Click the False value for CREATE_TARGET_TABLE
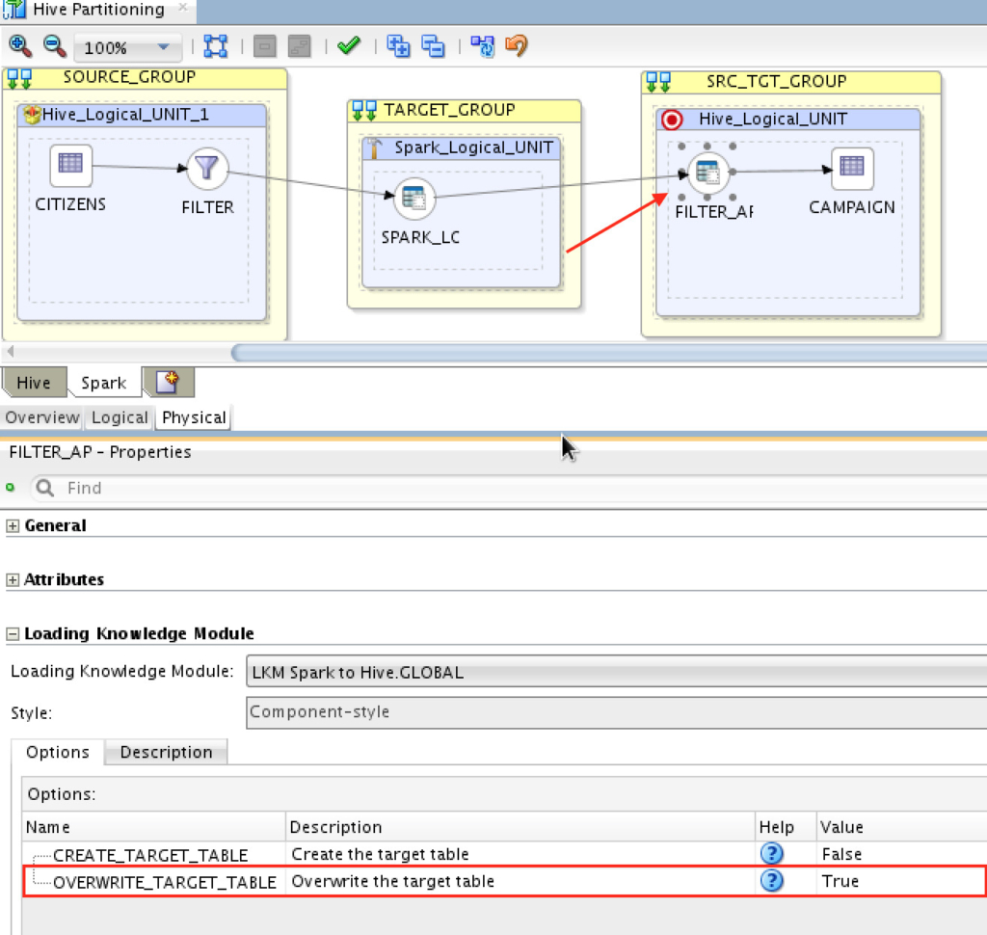Screen dimensions: 987x935 [x=841, y=854]
